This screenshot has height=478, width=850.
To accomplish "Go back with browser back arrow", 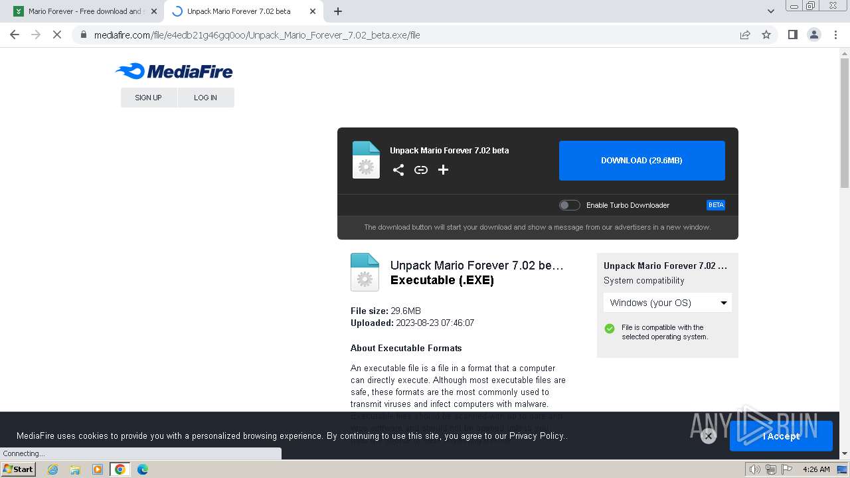I will pos(15,35).
